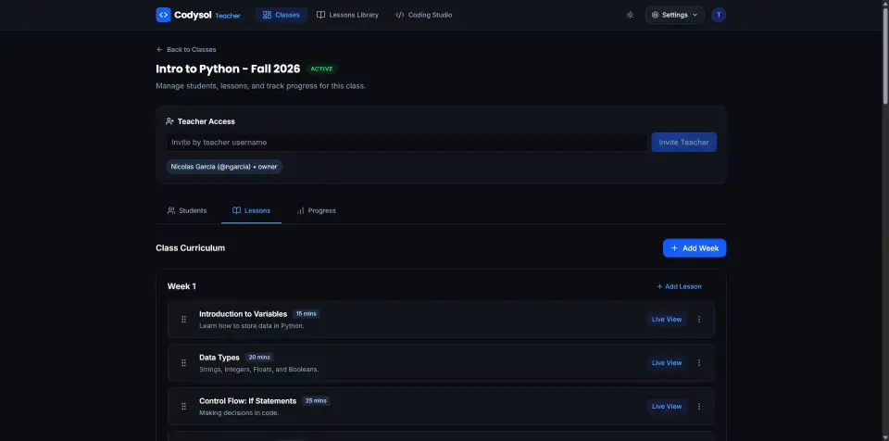Switch to the Progress tab

coord(316,210)
